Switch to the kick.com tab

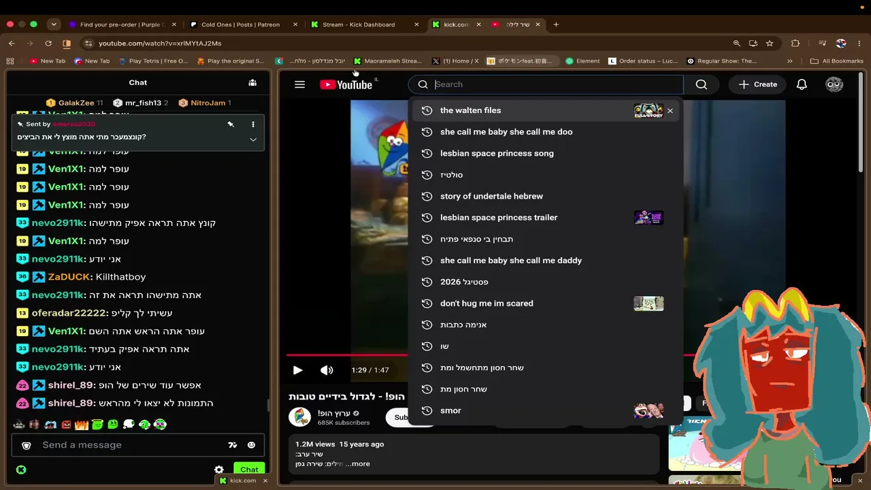456,24
